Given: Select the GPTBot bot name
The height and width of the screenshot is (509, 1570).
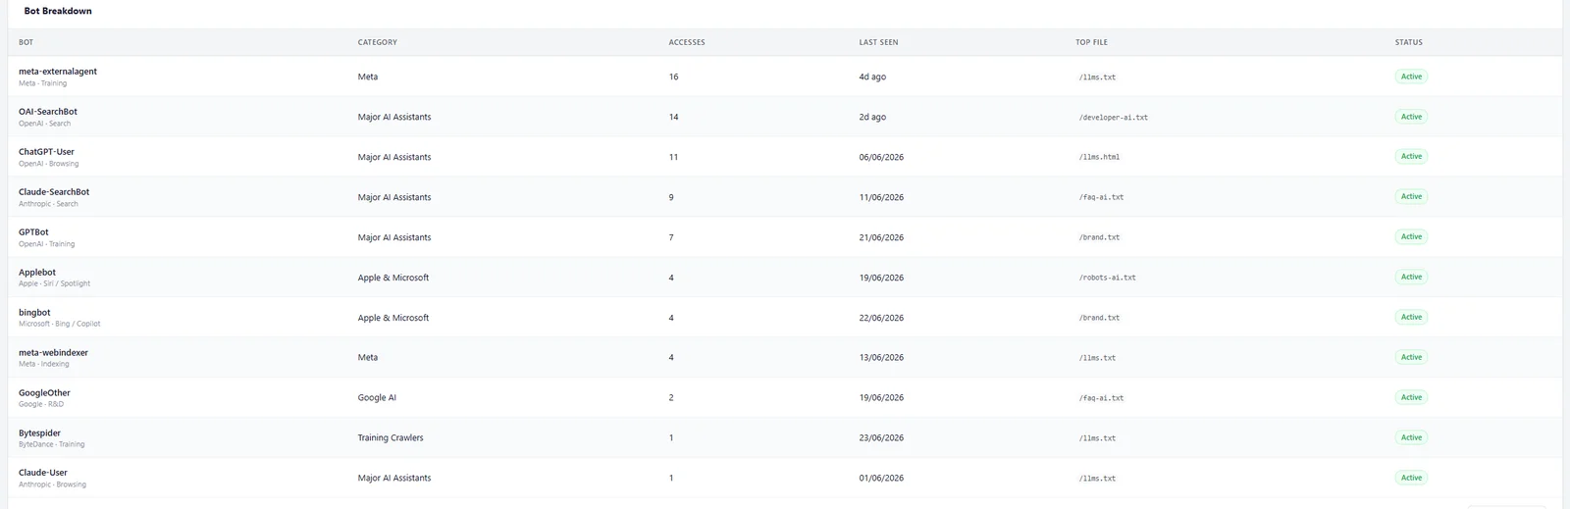Looking at the screenshot, I should pyautogui.click(x=33, y=232).
